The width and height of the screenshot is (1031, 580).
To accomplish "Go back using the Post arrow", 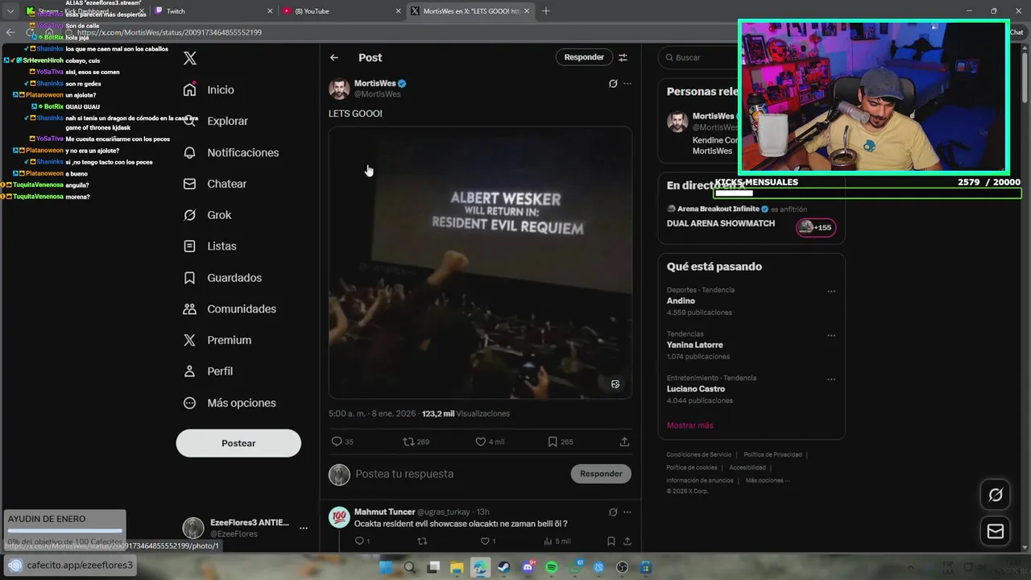I will click(x=334, y=57).
